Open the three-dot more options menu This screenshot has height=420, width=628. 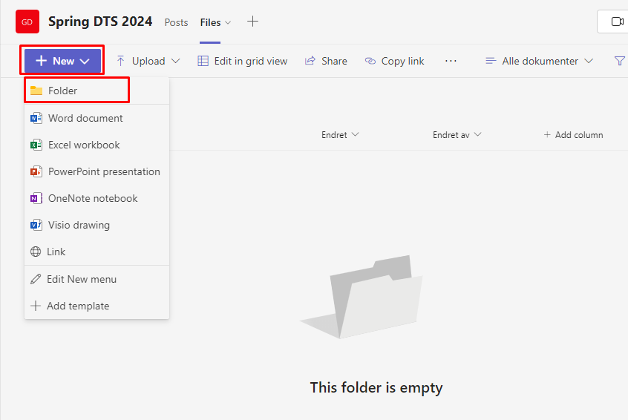click(451, 61)
